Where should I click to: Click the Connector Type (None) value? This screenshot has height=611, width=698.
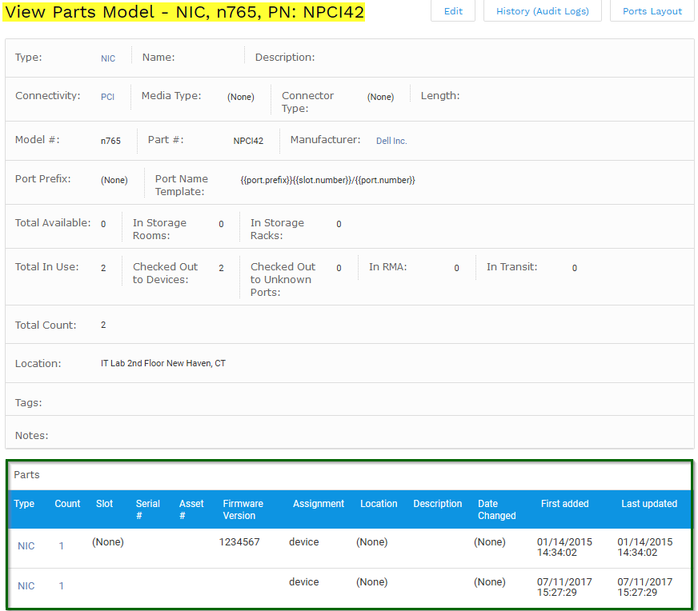pyautogui.click(x=380, y=97)
